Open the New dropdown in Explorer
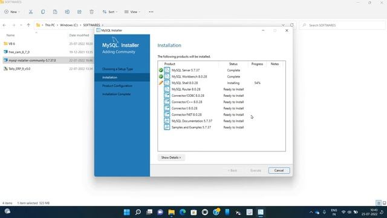Image resolution: width=387 pixels, height=218 pixels. point(12,12)
